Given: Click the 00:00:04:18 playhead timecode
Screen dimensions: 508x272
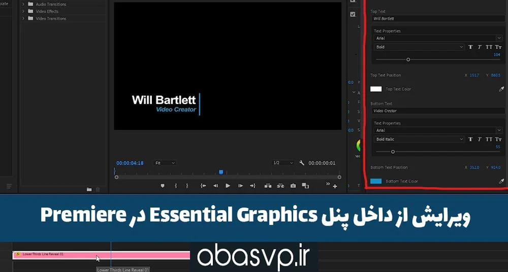Looking at the screenshot, I should (130, 163).
